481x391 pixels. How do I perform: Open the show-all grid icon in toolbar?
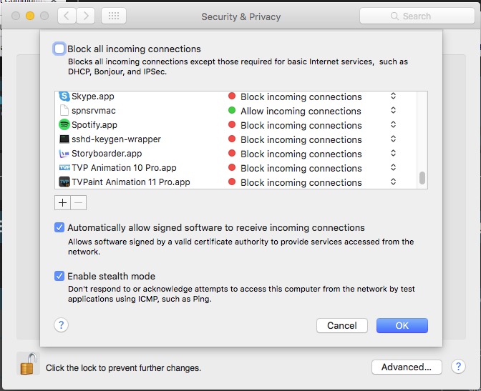[114, 16]
